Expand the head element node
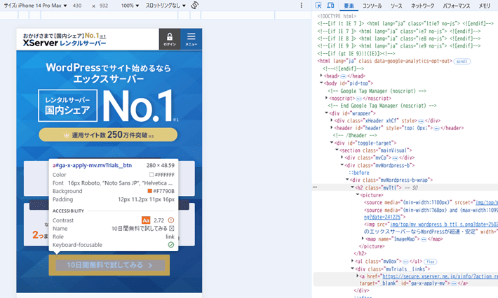This screenshot has width=498, height=298. click(321, 76)
